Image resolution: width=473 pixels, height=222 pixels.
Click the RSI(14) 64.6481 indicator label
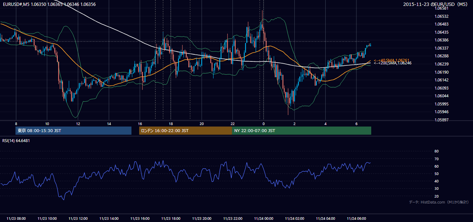(16, 141)
